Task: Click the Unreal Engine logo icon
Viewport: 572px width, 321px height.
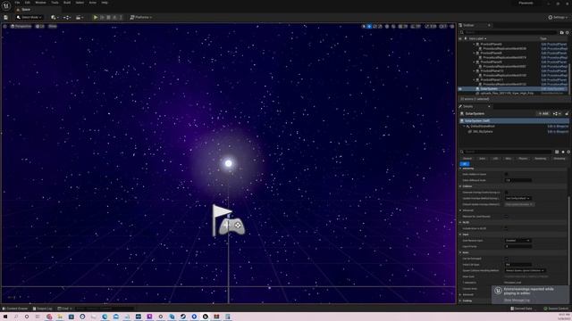Action: 6,6
